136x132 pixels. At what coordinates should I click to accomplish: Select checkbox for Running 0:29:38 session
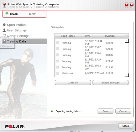pyautogui.click(x=58, y=49)
